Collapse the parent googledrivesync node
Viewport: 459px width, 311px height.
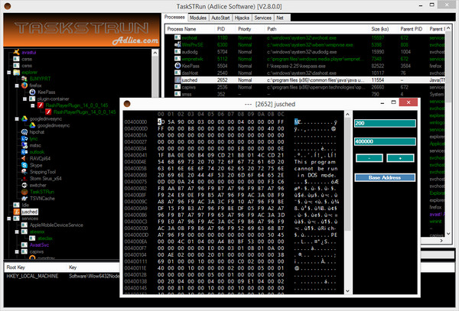[17, 119]
